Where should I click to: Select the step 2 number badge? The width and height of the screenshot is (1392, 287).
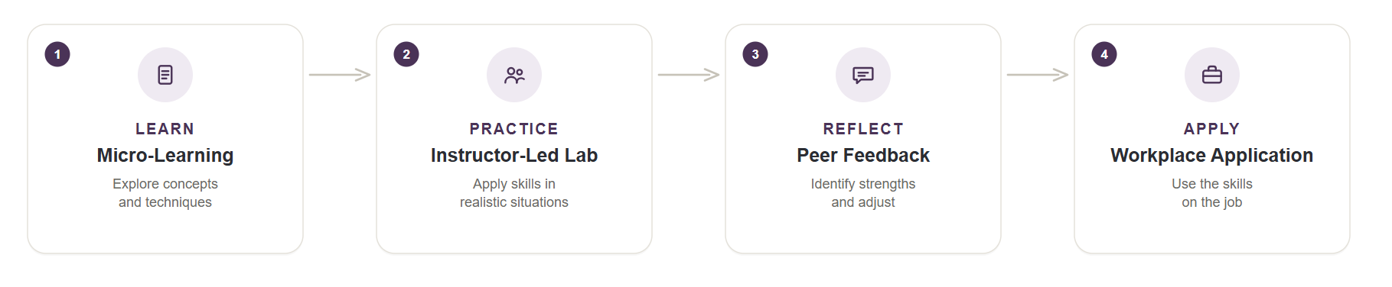[406, 54]
